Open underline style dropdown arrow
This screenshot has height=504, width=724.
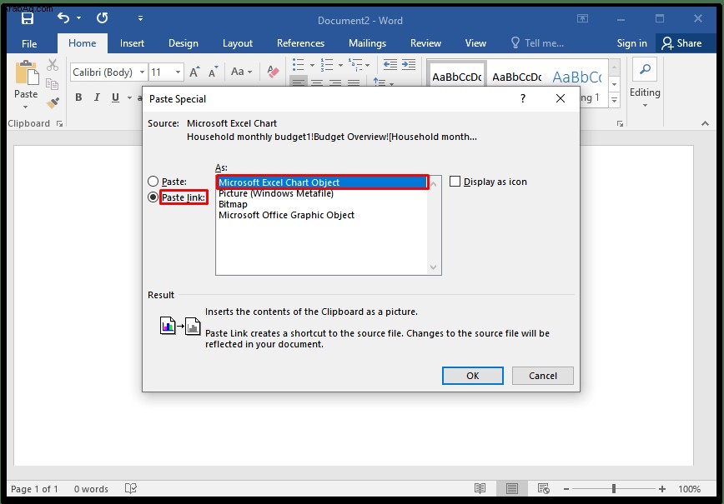coord(130,97)
